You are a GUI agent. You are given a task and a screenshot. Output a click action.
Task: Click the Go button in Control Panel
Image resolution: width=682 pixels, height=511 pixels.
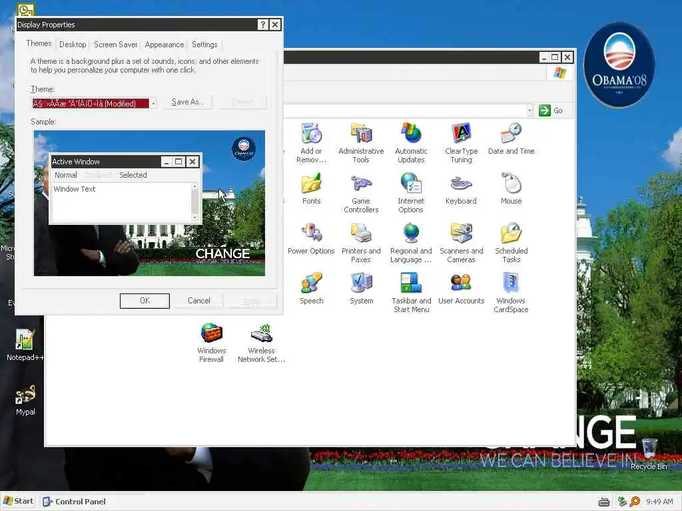551,110
